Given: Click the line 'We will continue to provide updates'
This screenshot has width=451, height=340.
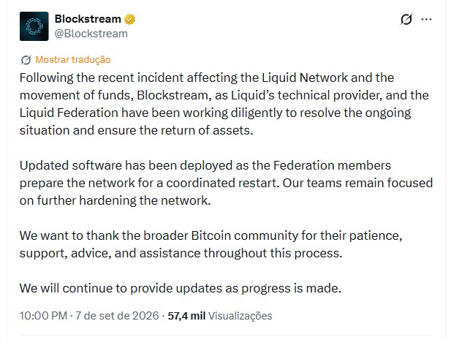Looking at the screenshot, I should click(181, 288).
